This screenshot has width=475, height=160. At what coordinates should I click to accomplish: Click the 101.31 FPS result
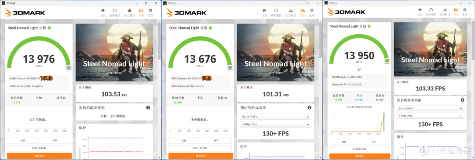click(x=276, y=95)
